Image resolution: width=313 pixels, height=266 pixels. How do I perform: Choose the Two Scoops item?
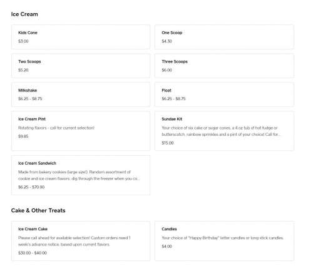point(81,66)
